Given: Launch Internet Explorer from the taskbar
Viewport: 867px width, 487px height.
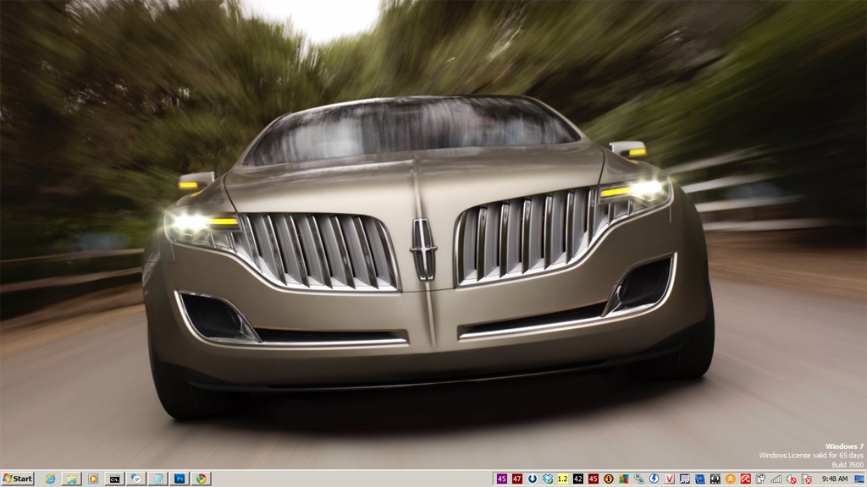Looking at the screenshot, I should click(50, 479).
